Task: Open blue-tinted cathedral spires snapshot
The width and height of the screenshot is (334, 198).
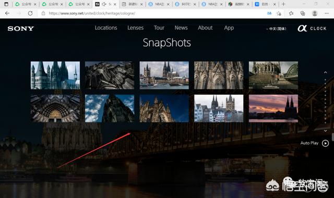Action: point(55,75)
